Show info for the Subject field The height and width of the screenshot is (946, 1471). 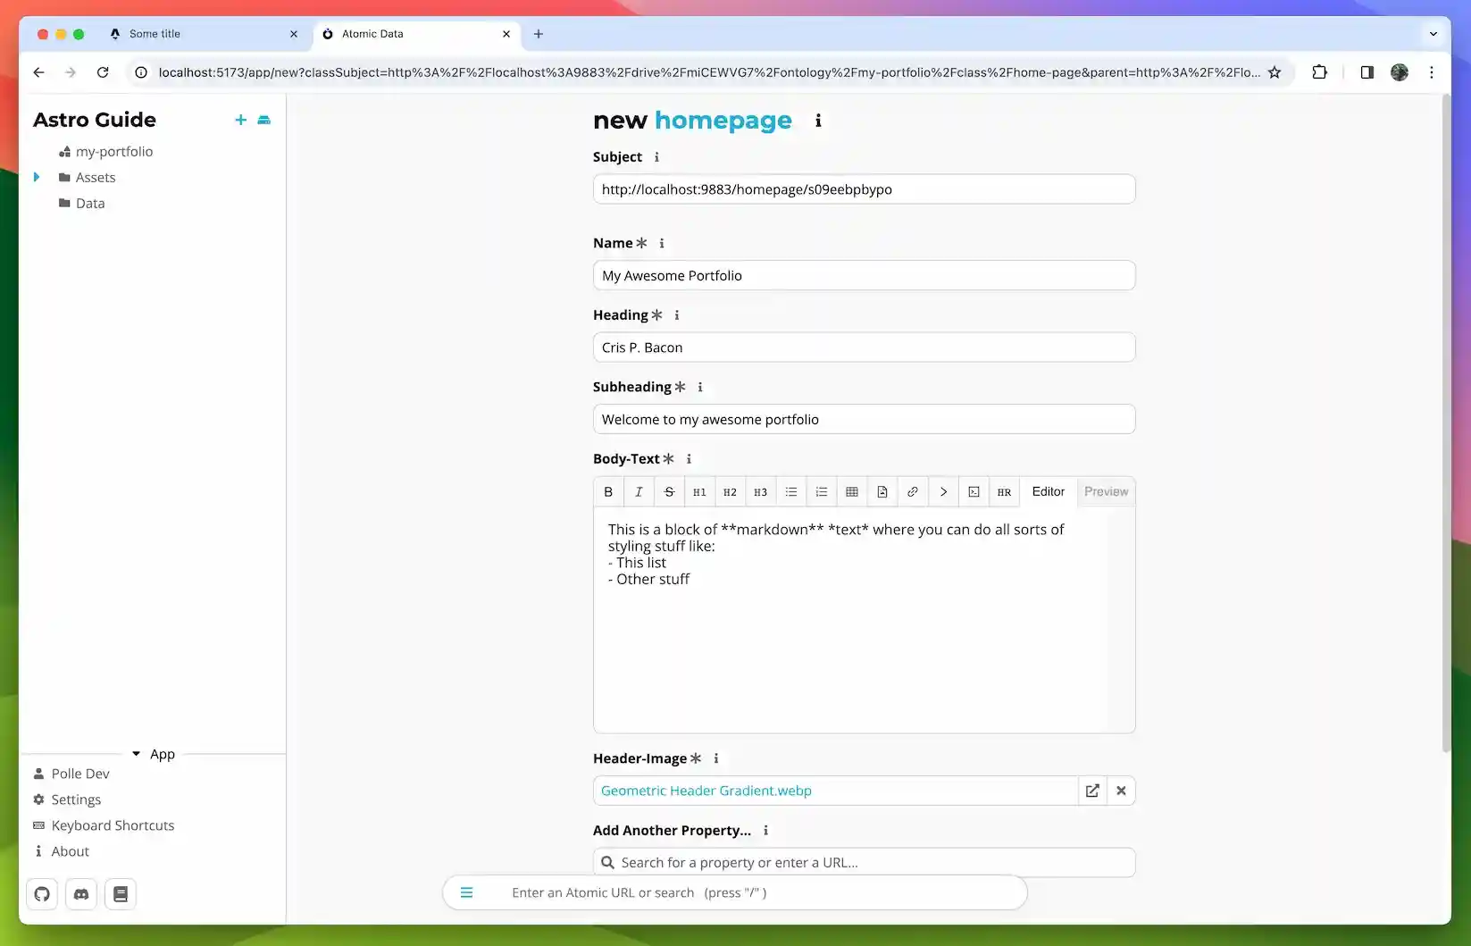tap(656, 157)
